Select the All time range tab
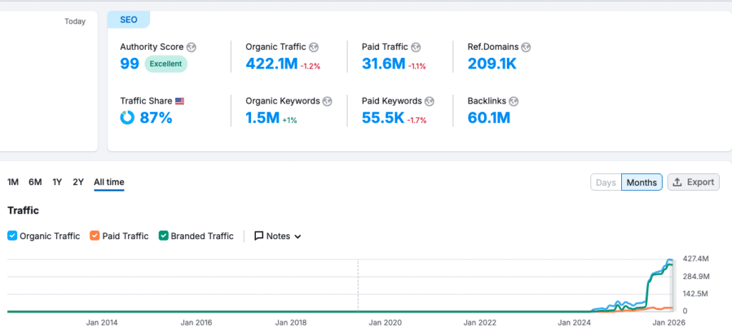The height and width of the screenshot is (332, 732). (109, 182)
